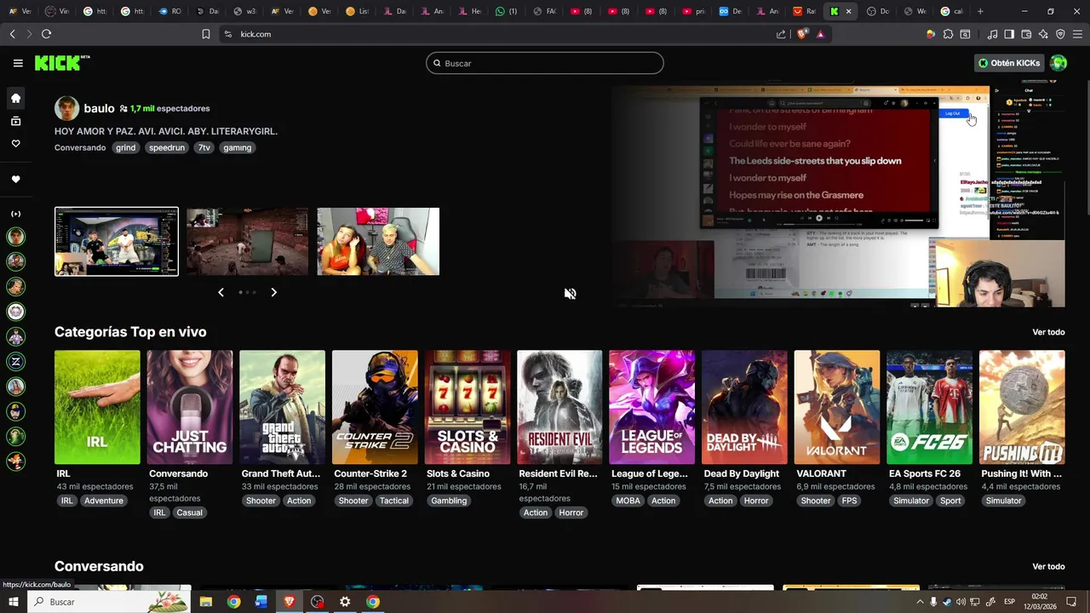Screen dimensions: 1090x613
Task: Open File Explorer from the taskbar
Action: point(205,602)
